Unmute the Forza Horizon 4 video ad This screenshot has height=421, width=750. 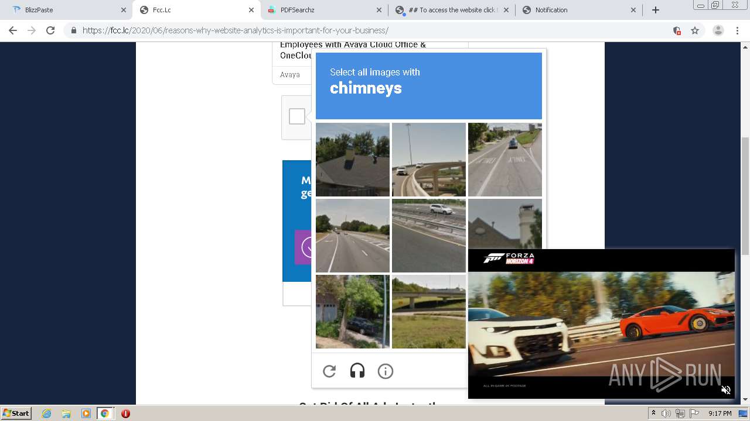pyautogui.click(x=726, y=390)
